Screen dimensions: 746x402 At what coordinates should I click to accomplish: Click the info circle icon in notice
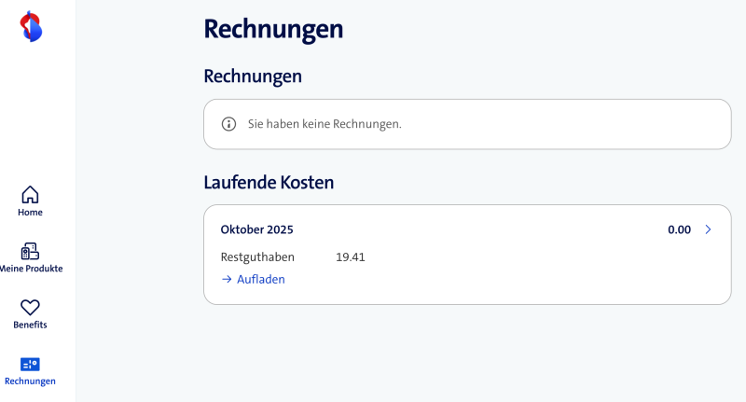point(228,124)
